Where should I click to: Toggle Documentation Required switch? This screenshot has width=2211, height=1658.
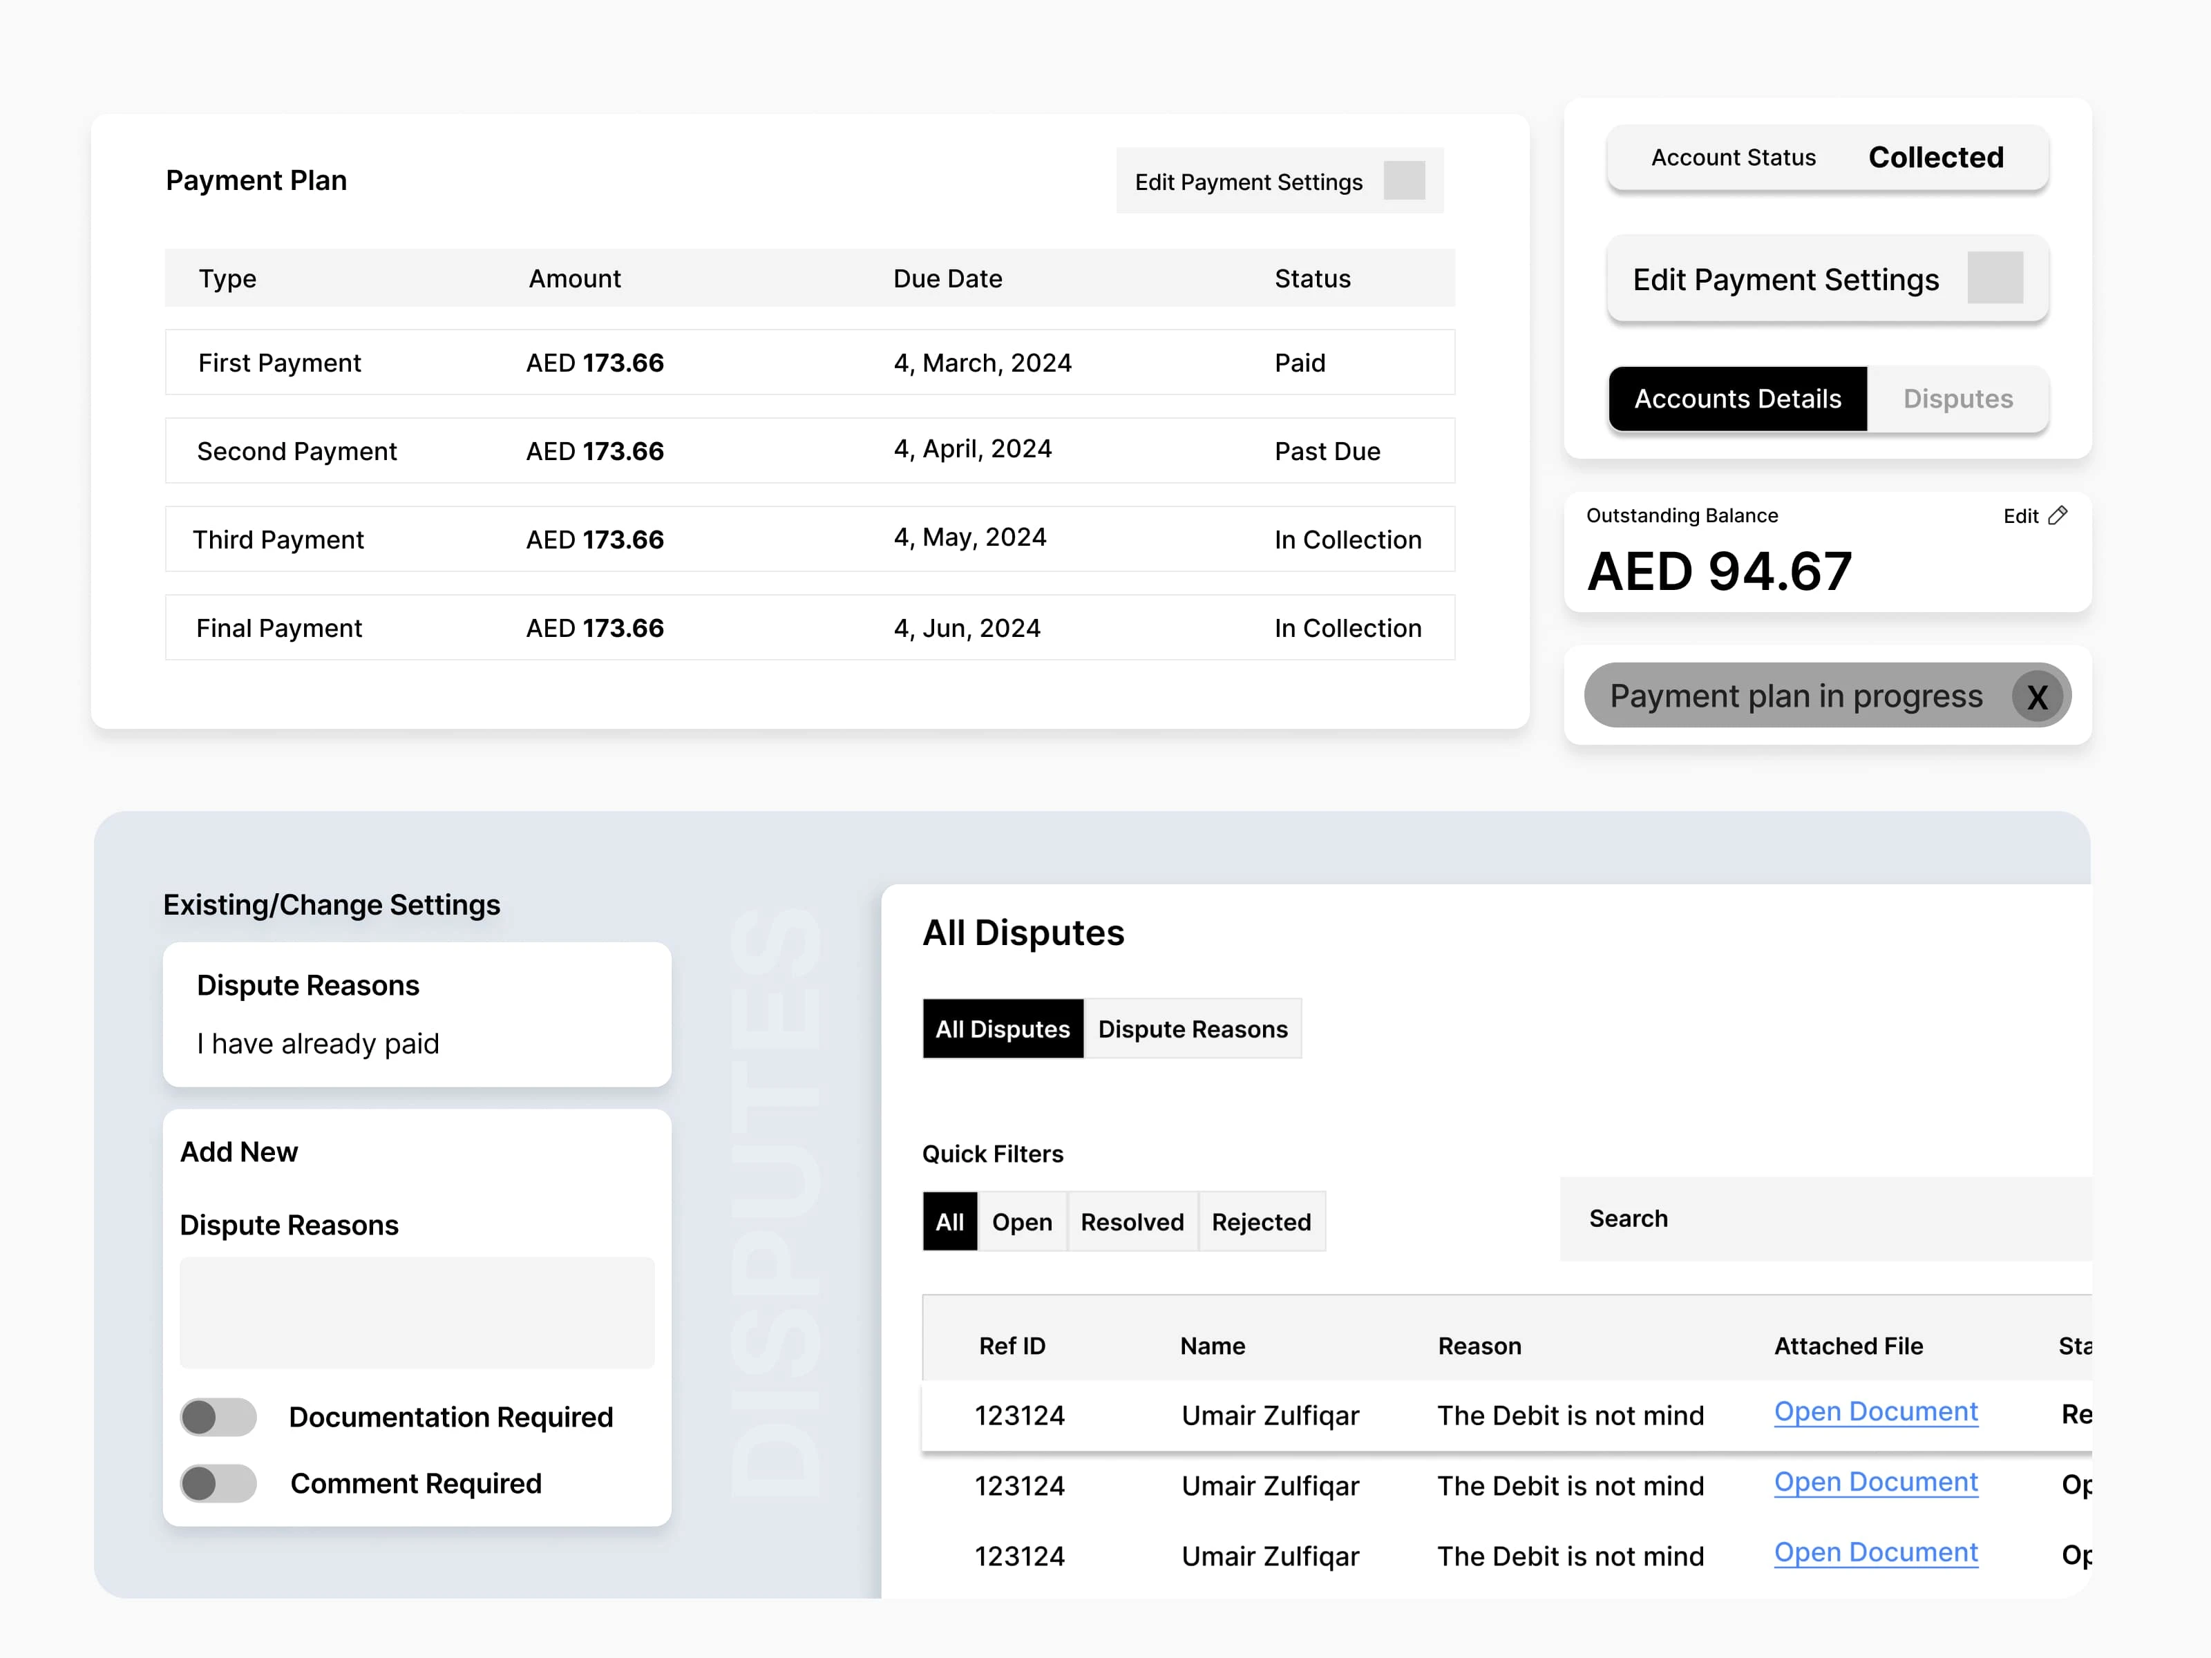[x=218, y=1416]
